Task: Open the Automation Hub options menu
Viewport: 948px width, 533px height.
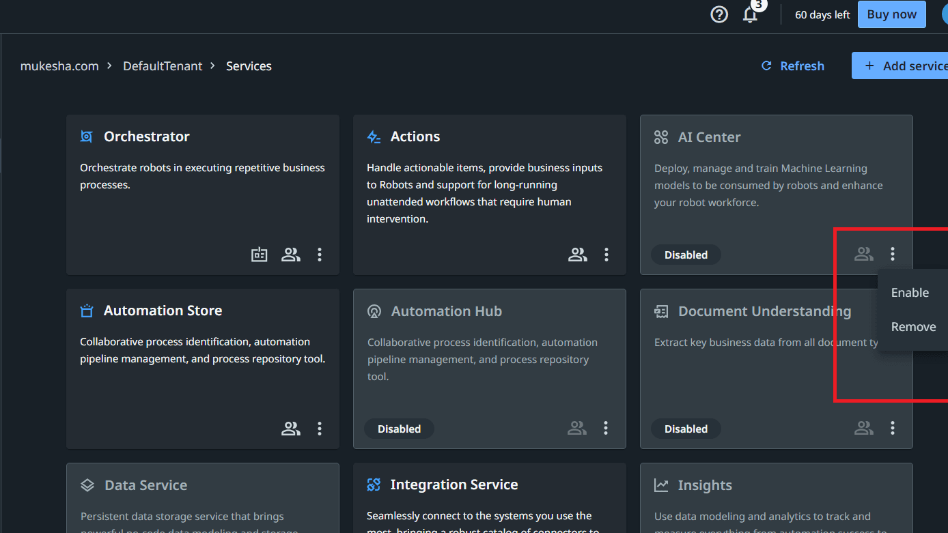Action: (605, 428)
